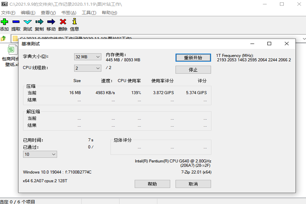Image resolution: width=306 pixels, height=204 pixels.
Task: Click the 5.374 GIPS rating value
Action: tap(196, 93)
